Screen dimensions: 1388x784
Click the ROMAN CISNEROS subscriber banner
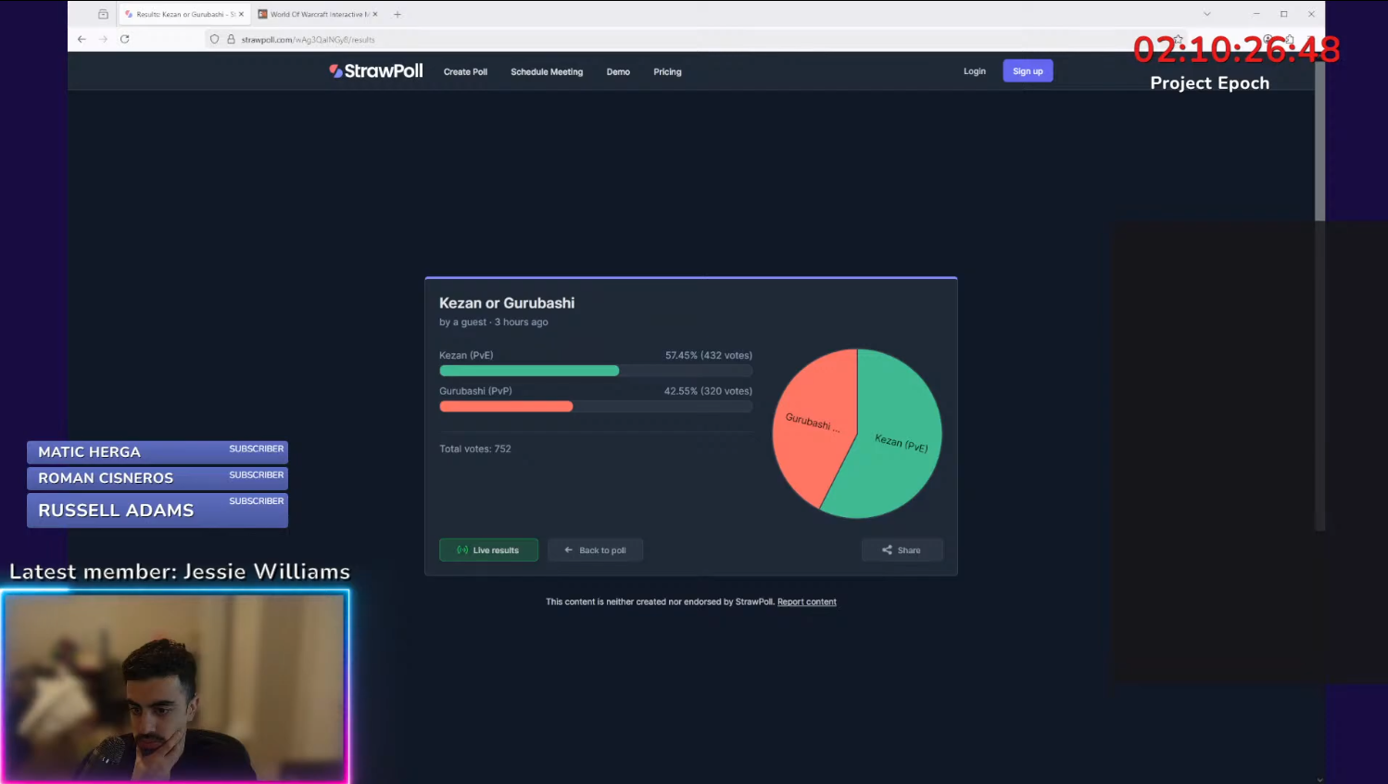tap(158, 478)
